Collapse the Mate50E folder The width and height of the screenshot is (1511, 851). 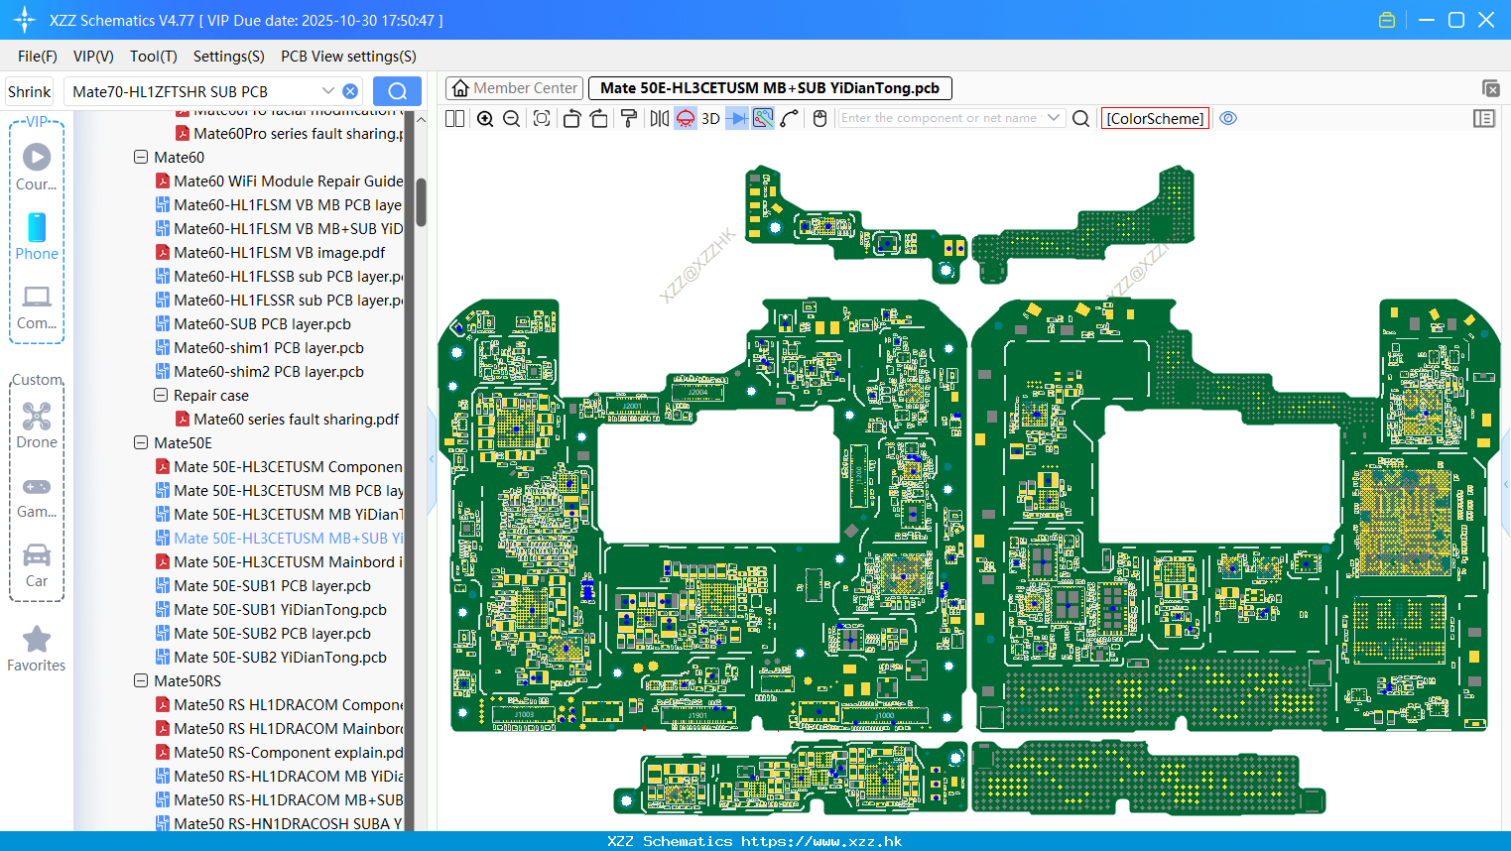pos(141,442)
